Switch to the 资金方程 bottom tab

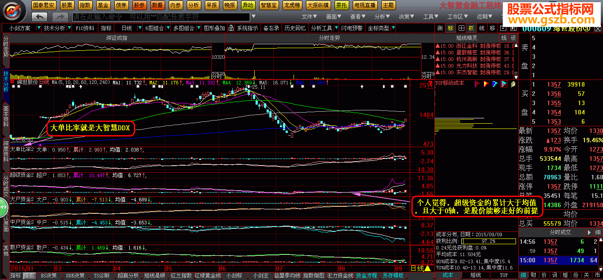366,275
